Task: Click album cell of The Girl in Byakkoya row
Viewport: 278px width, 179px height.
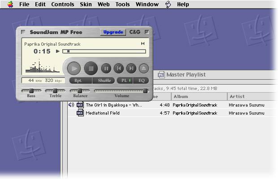Action: tap(195, 105)
